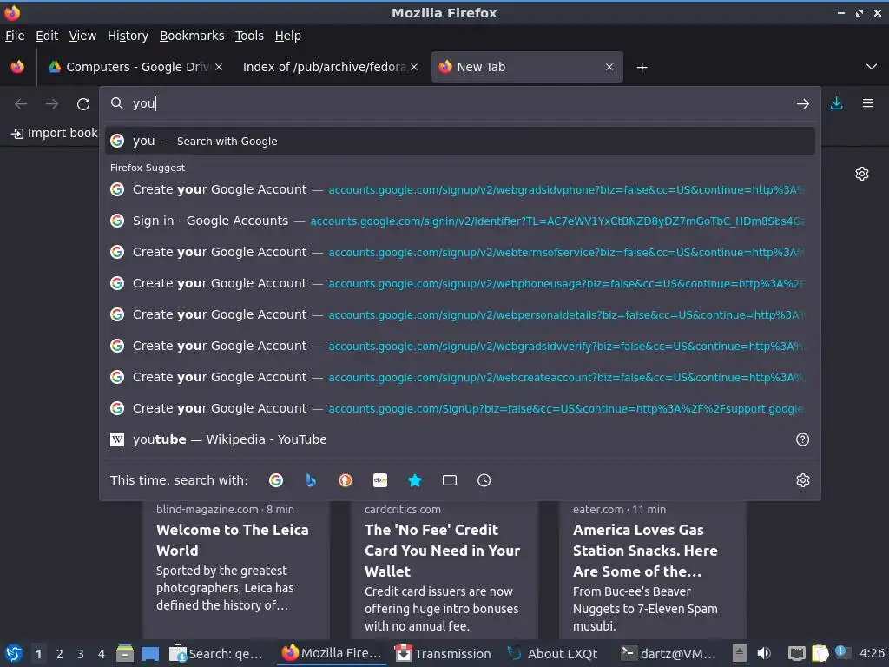
Task: Switch to dartz@VM terminal taskbar window
Action: (x=668, y=653)
